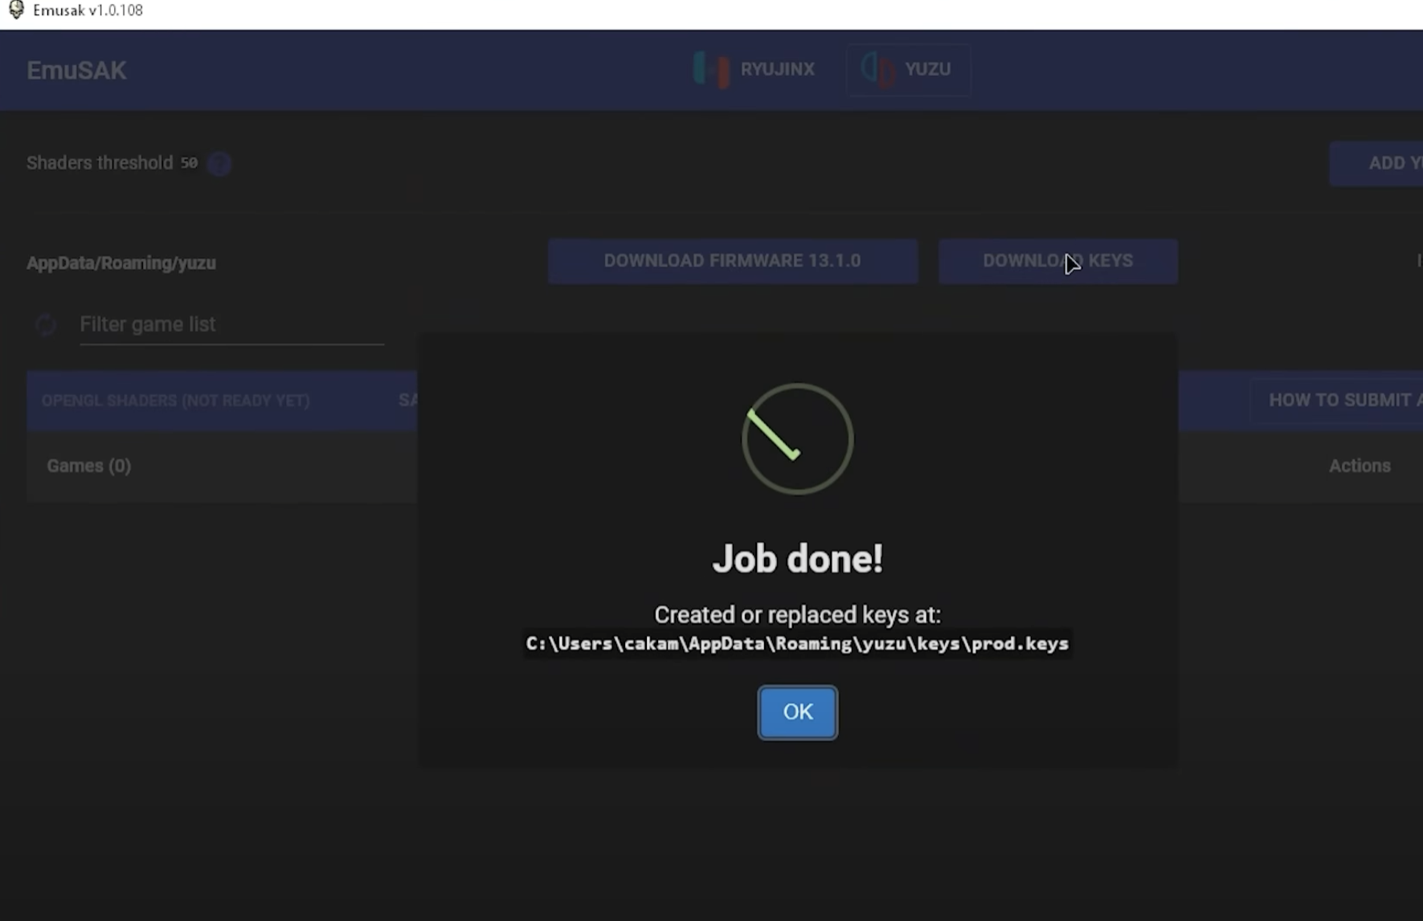Confirm the Job done dialog with OK

(x=797, y=712)
